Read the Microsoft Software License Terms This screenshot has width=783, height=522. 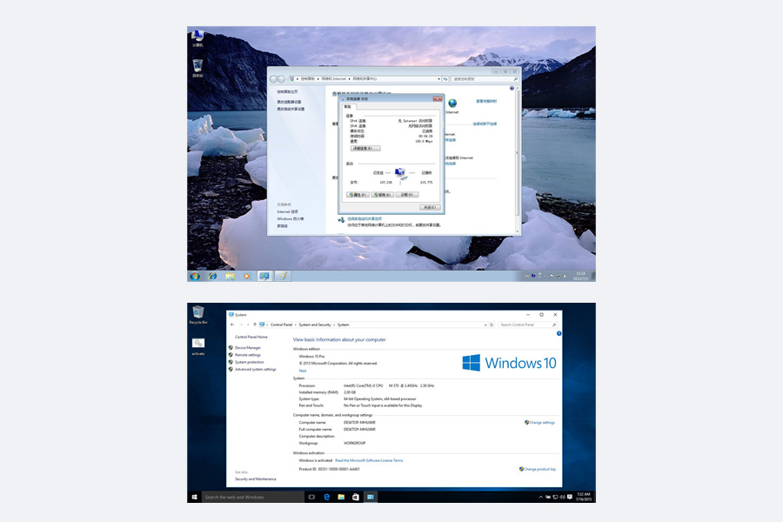pyautogui.click(x=369, y=460)
